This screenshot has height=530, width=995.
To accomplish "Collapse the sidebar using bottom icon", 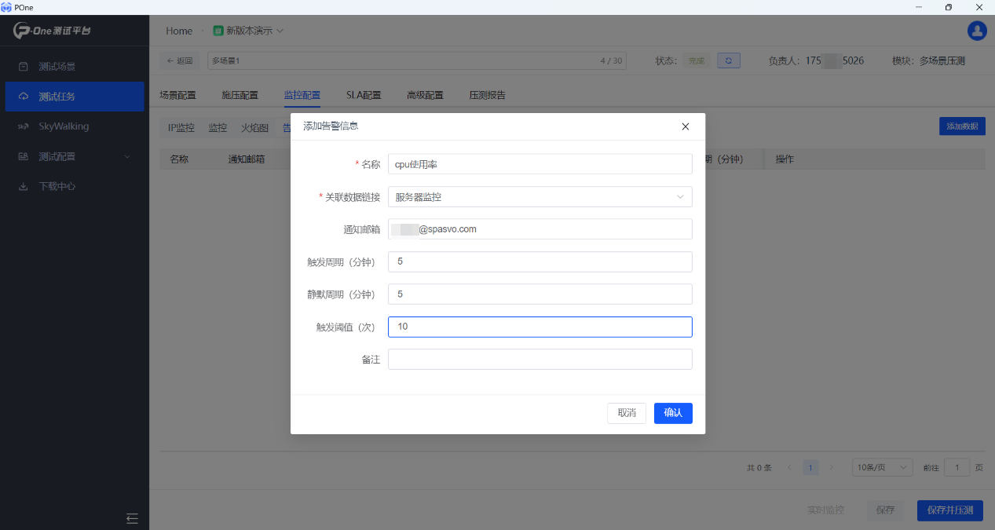I will coord(132,518).
